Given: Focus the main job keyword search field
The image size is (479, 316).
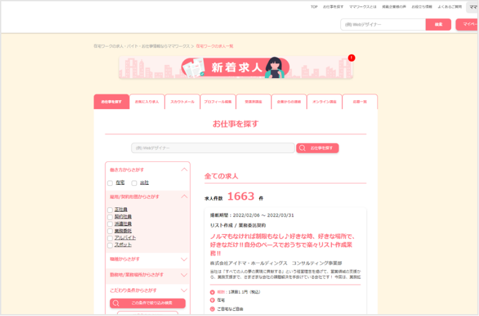Looking at the screenshot, I should (x=213, y=148).
